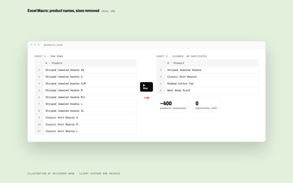Image resolution: width=293 pixels, height=183 pixels.
Task: Click the 'SHEET 2 · CLEANED, NO DUPLICATES' label
Action: point(182,56)
